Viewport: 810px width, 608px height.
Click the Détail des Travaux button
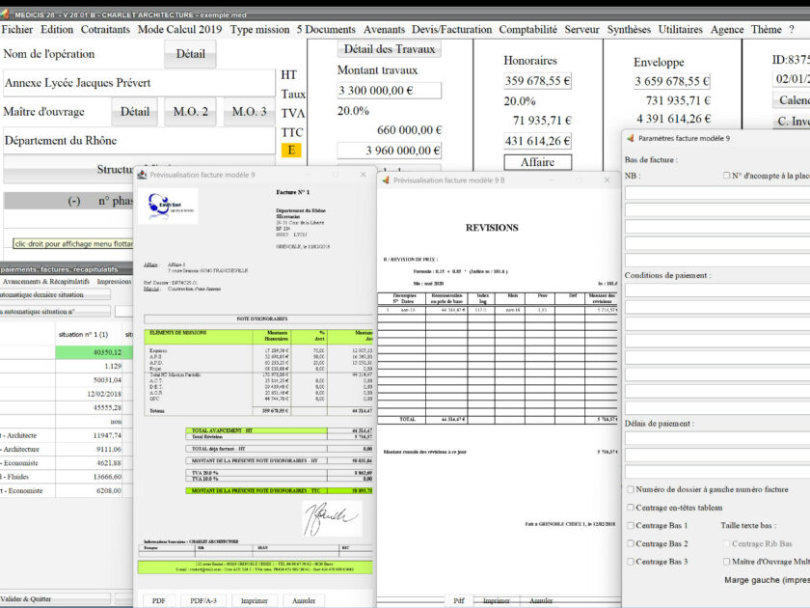[390, 49]
